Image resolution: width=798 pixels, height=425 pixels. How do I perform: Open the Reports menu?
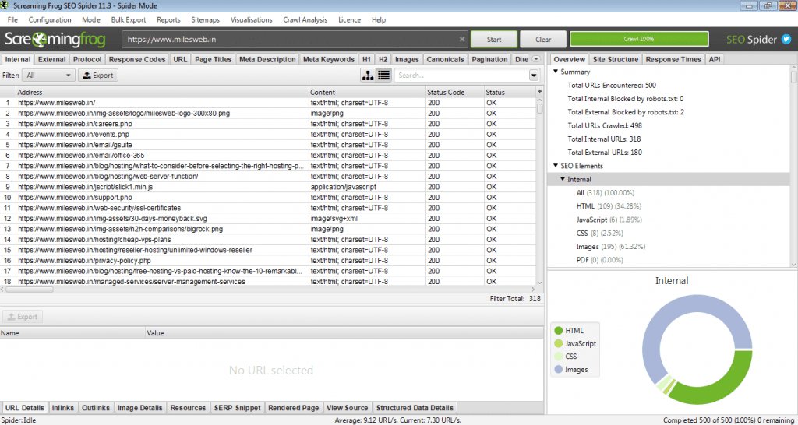point(168,19)
